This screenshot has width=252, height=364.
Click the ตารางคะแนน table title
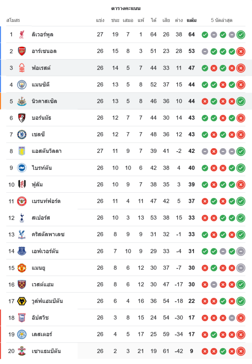(x=126, y=8)
